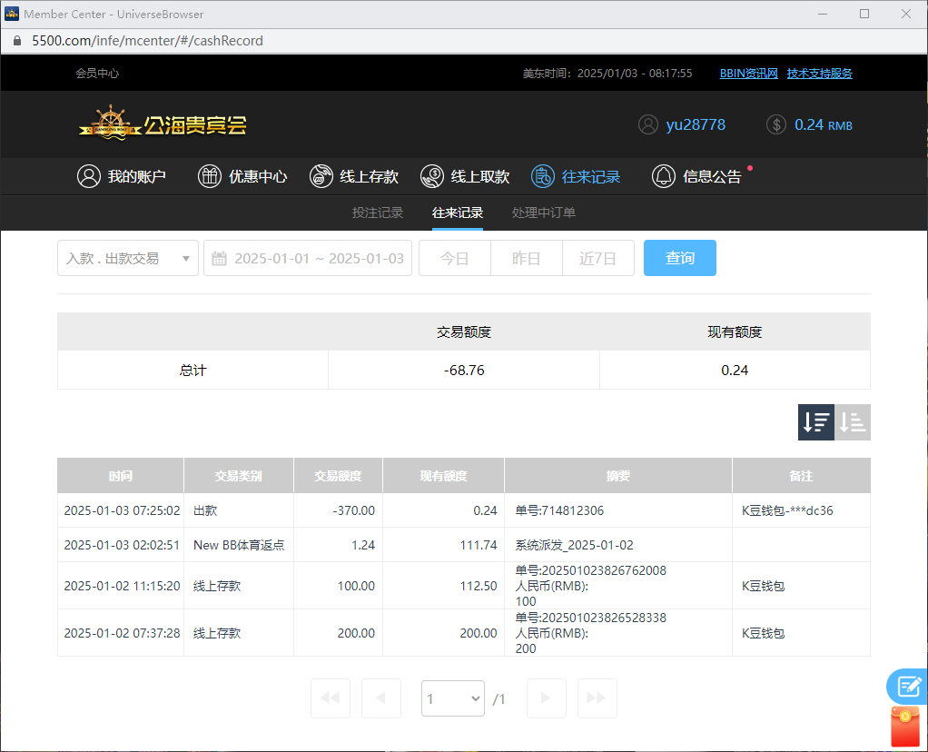Open the 2025-01-01 ~ 2025-01-03 date range picker
The height and width of the screenshot is (752, 928).
click(x=318, y=259)
